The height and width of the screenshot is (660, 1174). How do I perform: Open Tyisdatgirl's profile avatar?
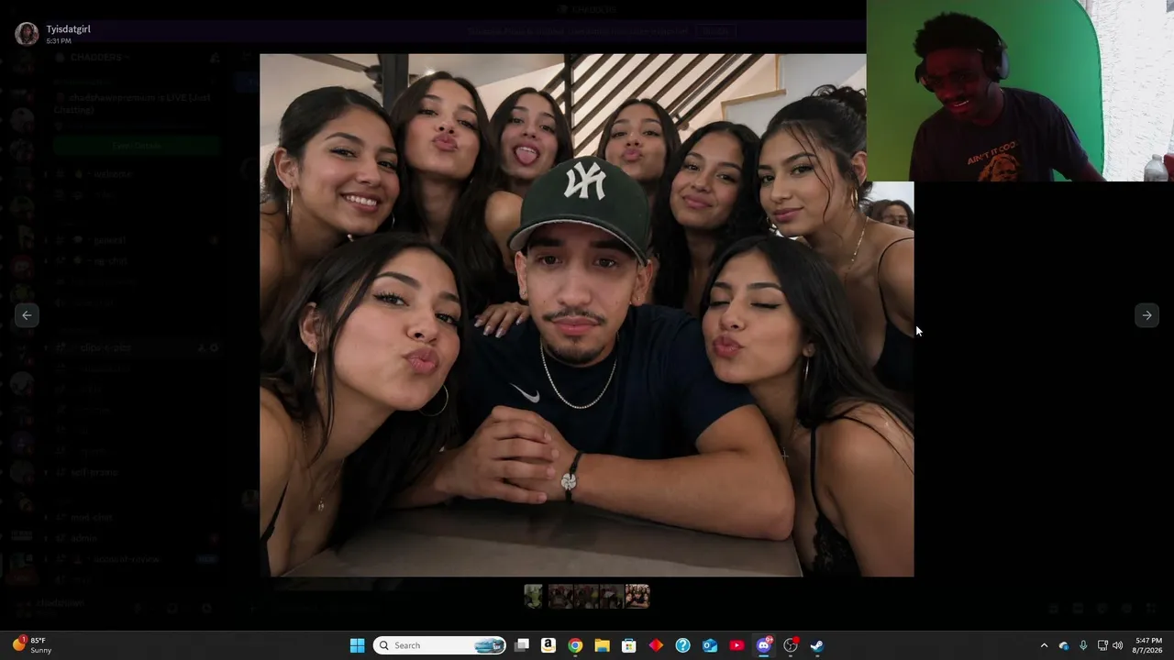pos(27,34)
